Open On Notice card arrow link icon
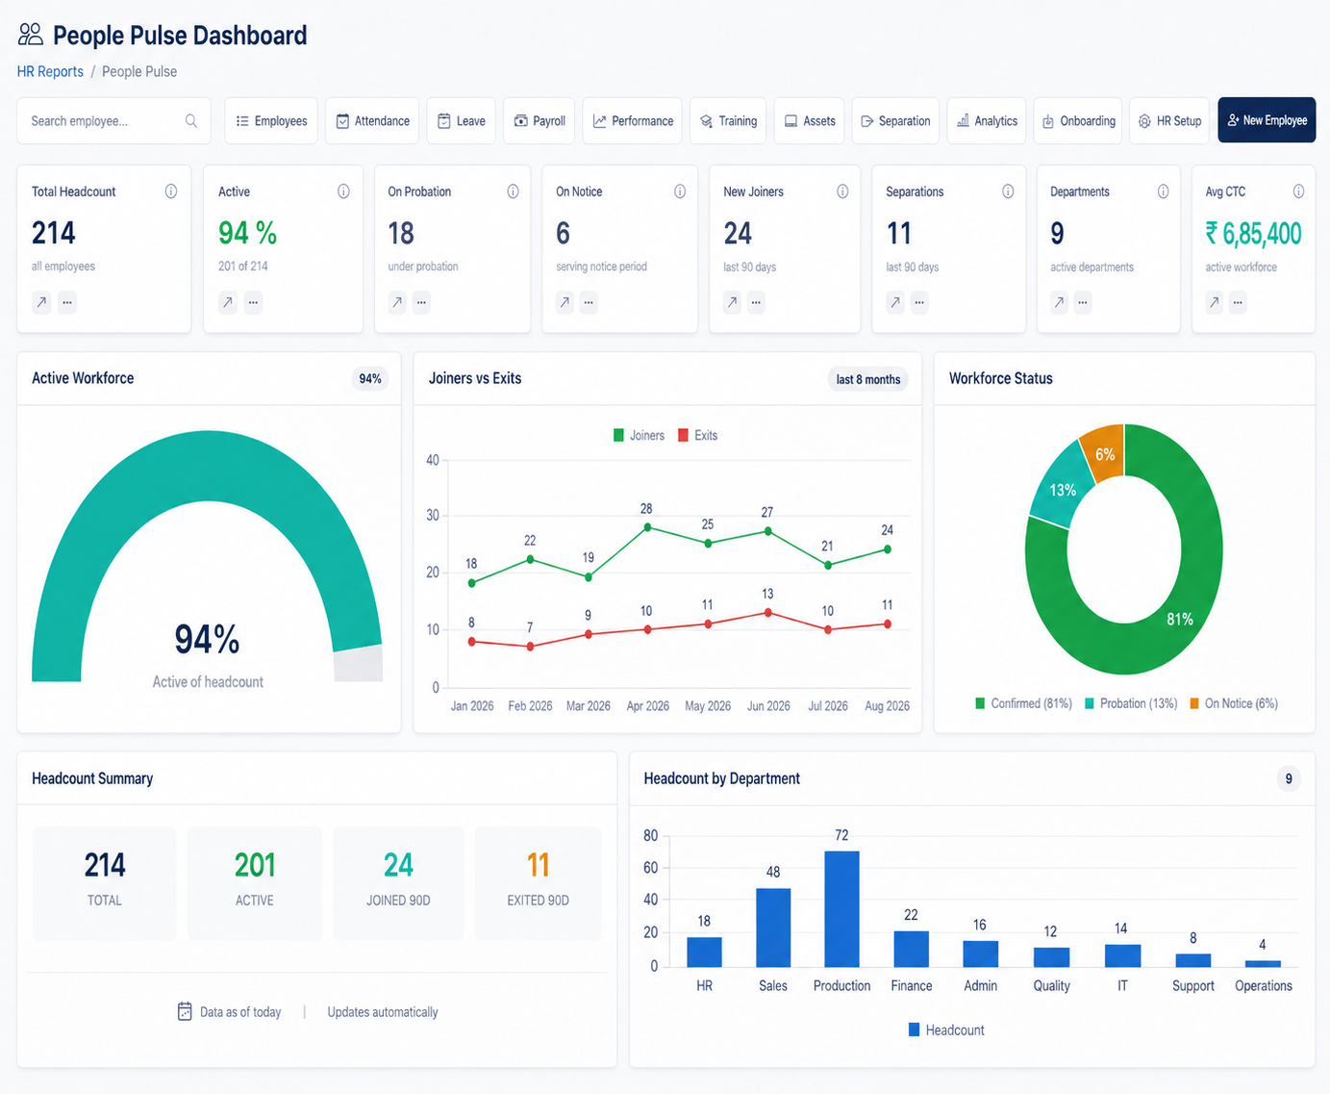 coord(565,302)
